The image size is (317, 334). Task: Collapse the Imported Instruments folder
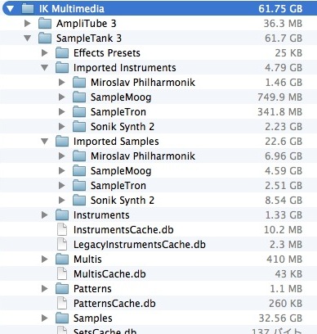click(45, 68)
